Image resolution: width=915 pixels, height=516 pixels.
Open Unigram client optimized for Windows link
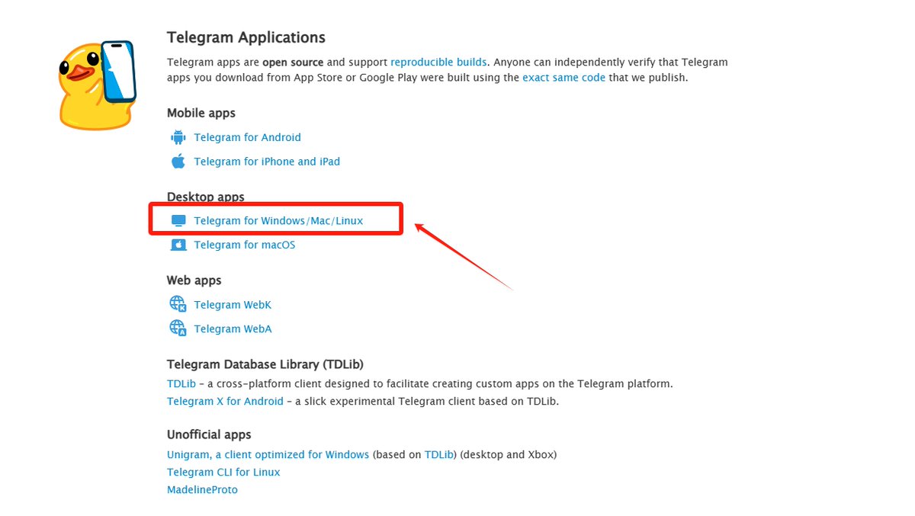(x=268, y=454)
